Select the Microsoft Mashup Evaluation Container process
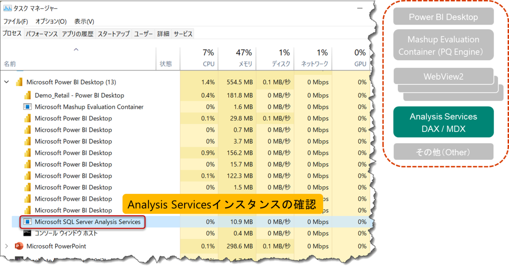This screenshot has height=271, width=509. coord(89,107)
